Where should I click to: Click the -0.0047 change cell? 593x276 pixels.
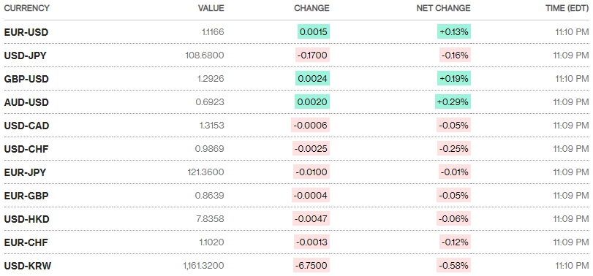pos(311,219)
